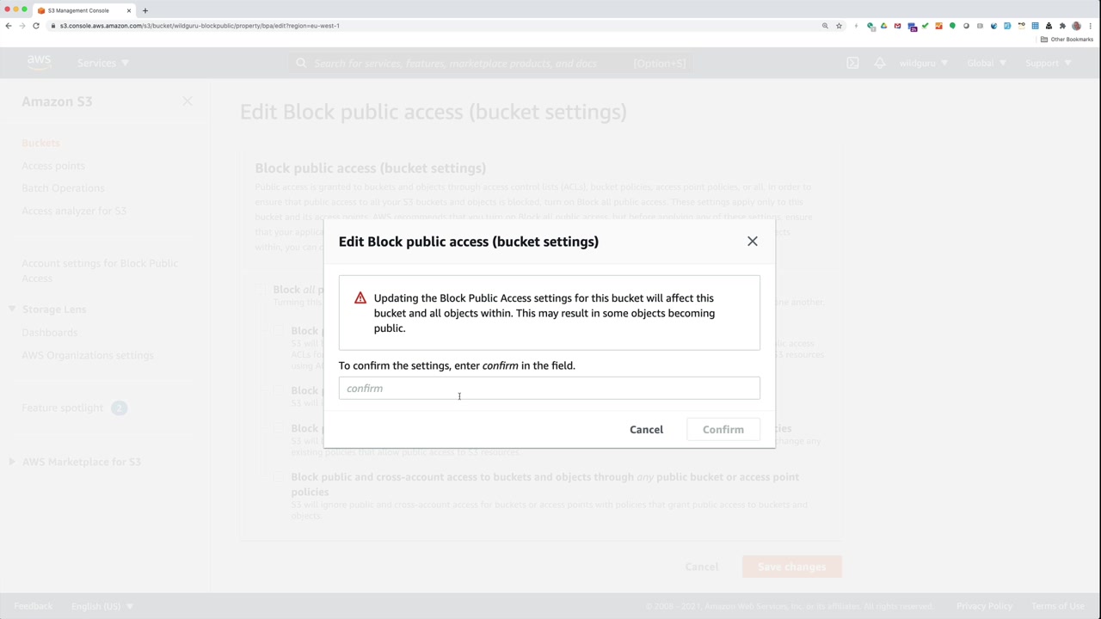Select the S3 Management Console tab
The width and height of the screenshot is (1101, 619).
click(x=83, y=10)
